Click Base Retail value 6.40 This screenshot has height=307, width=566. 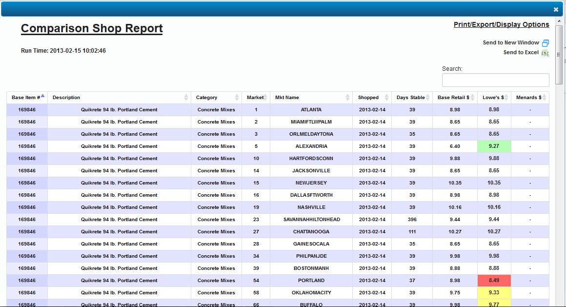click(455, 146)
